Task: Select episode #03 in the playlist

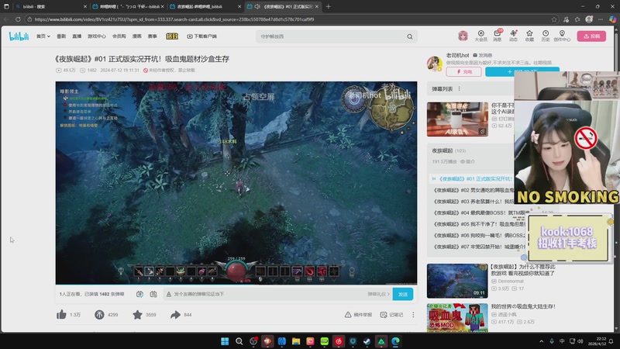Action: click(x=473, y=202)
